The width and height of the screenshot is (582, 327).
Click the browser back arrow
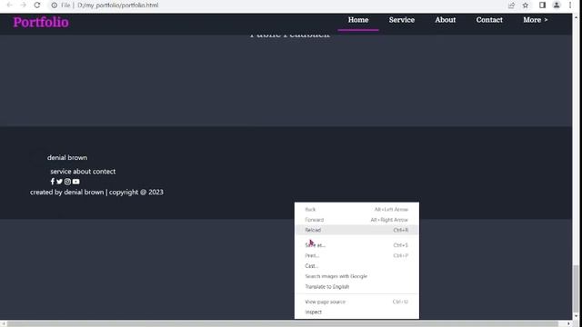coord(10,5)
